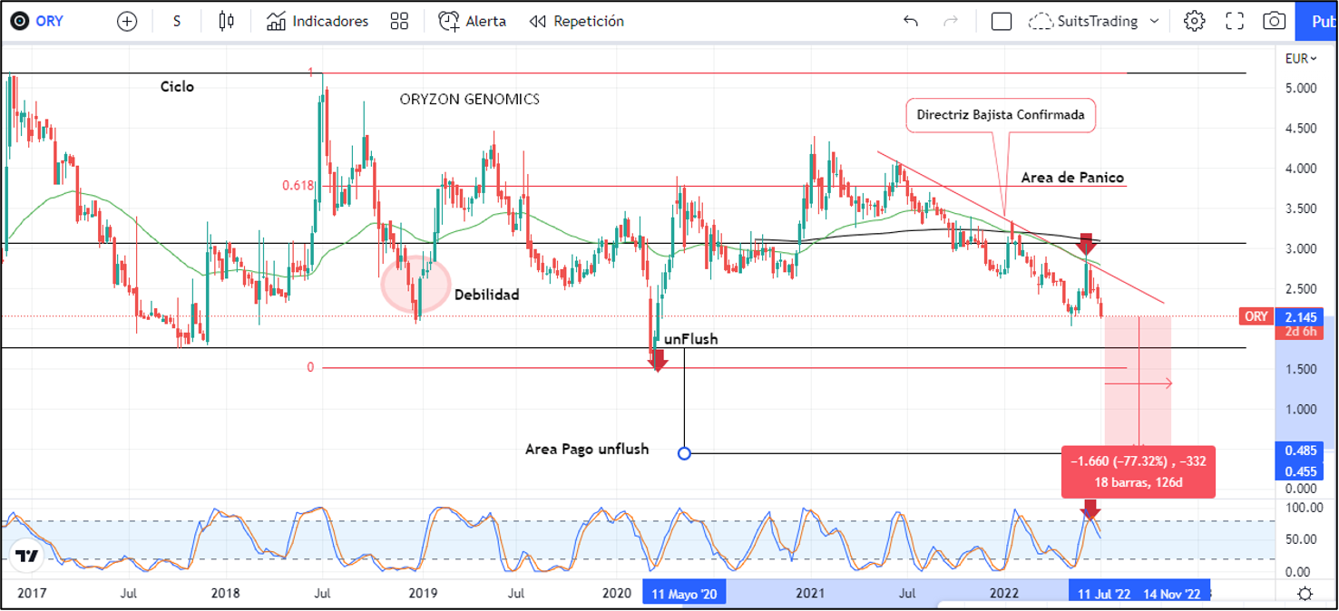Image resolution: width=1339 pixels, height=611 pixels.
Task: Take a chart snapshot with camera icon
Action: coord(1274,21)
